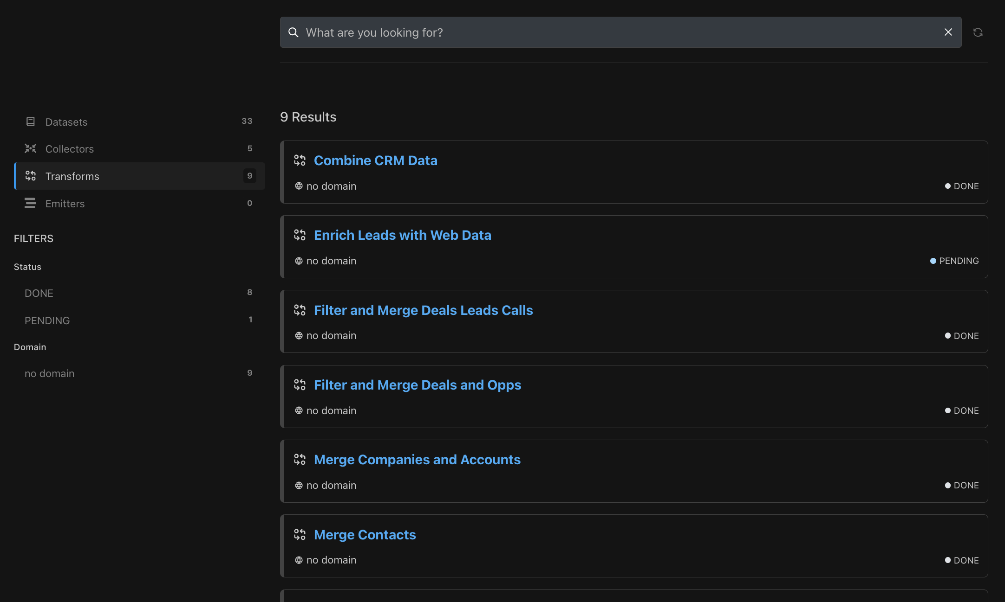Clear search with the X icon

(948, 32)
